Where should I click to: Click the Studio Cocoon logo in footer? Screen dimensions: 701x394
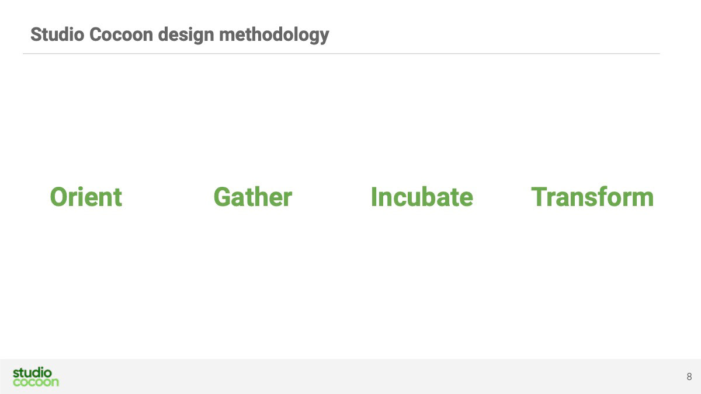tap(36, 377)
